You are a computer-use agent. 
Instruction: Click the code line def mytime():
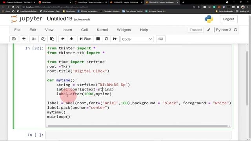[x=62, y=80]
